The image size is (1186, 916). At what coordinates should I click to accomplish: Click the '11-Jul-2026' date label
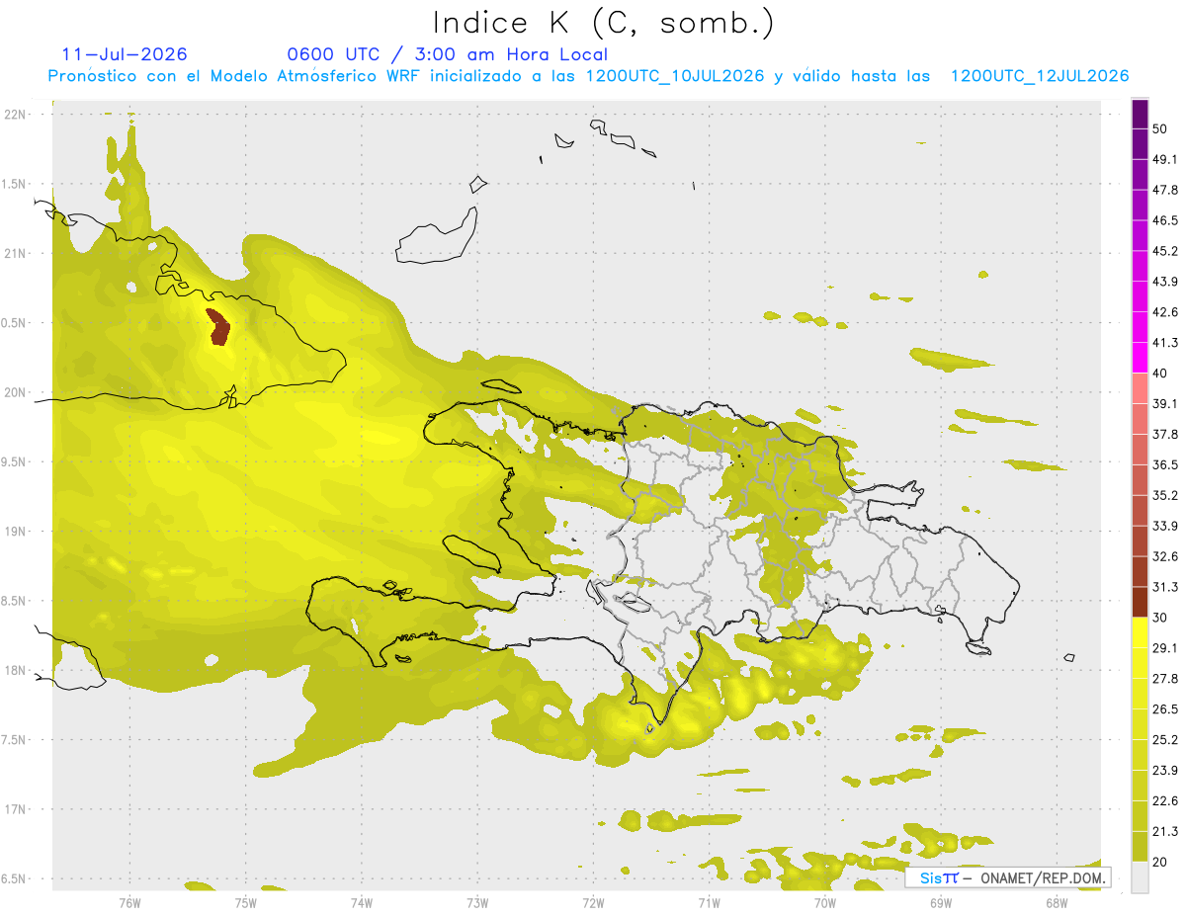pyautogui.click(x=125, y=54)
